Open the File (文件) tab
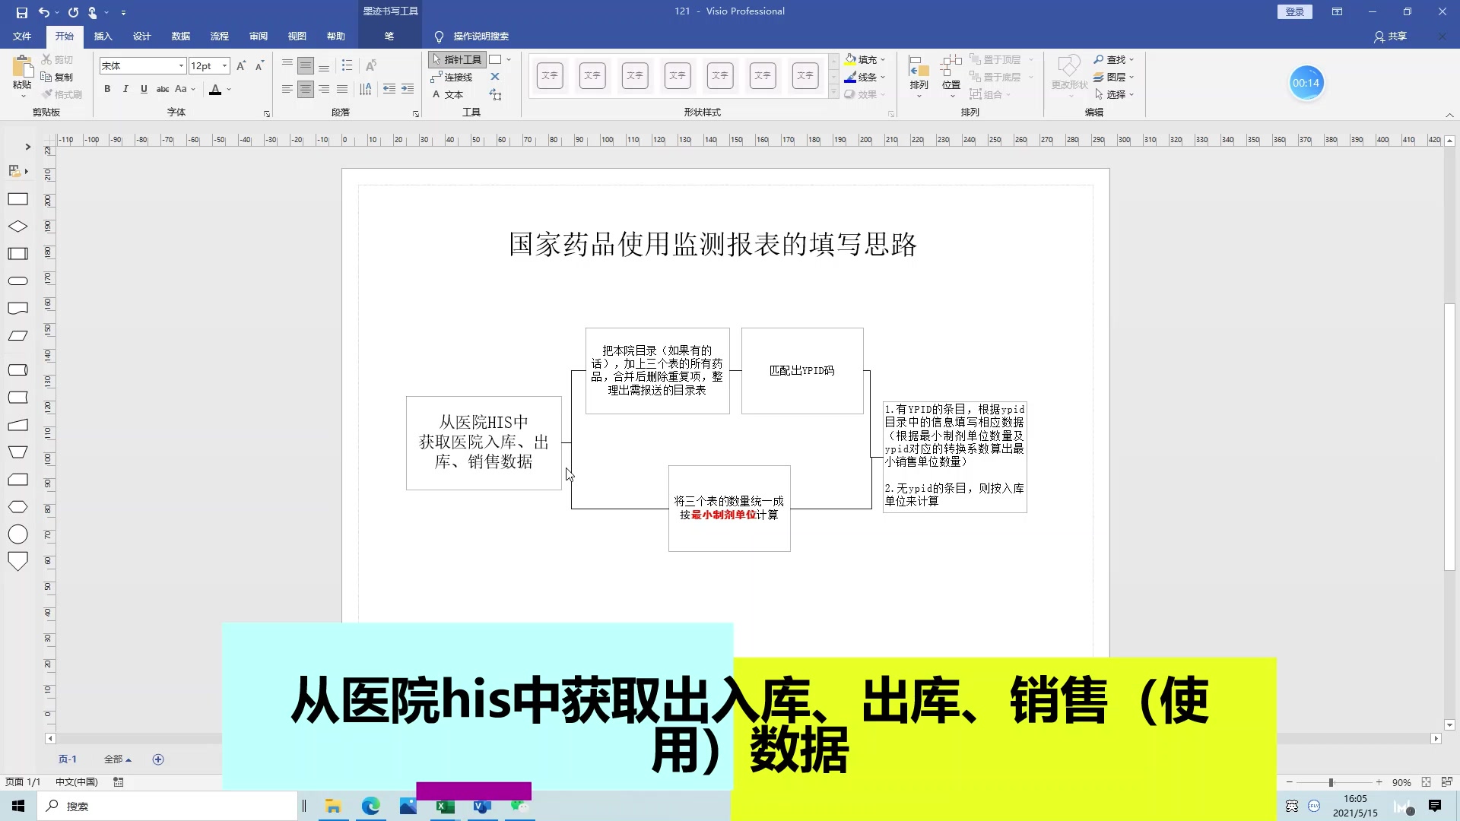 pos(22,36)
